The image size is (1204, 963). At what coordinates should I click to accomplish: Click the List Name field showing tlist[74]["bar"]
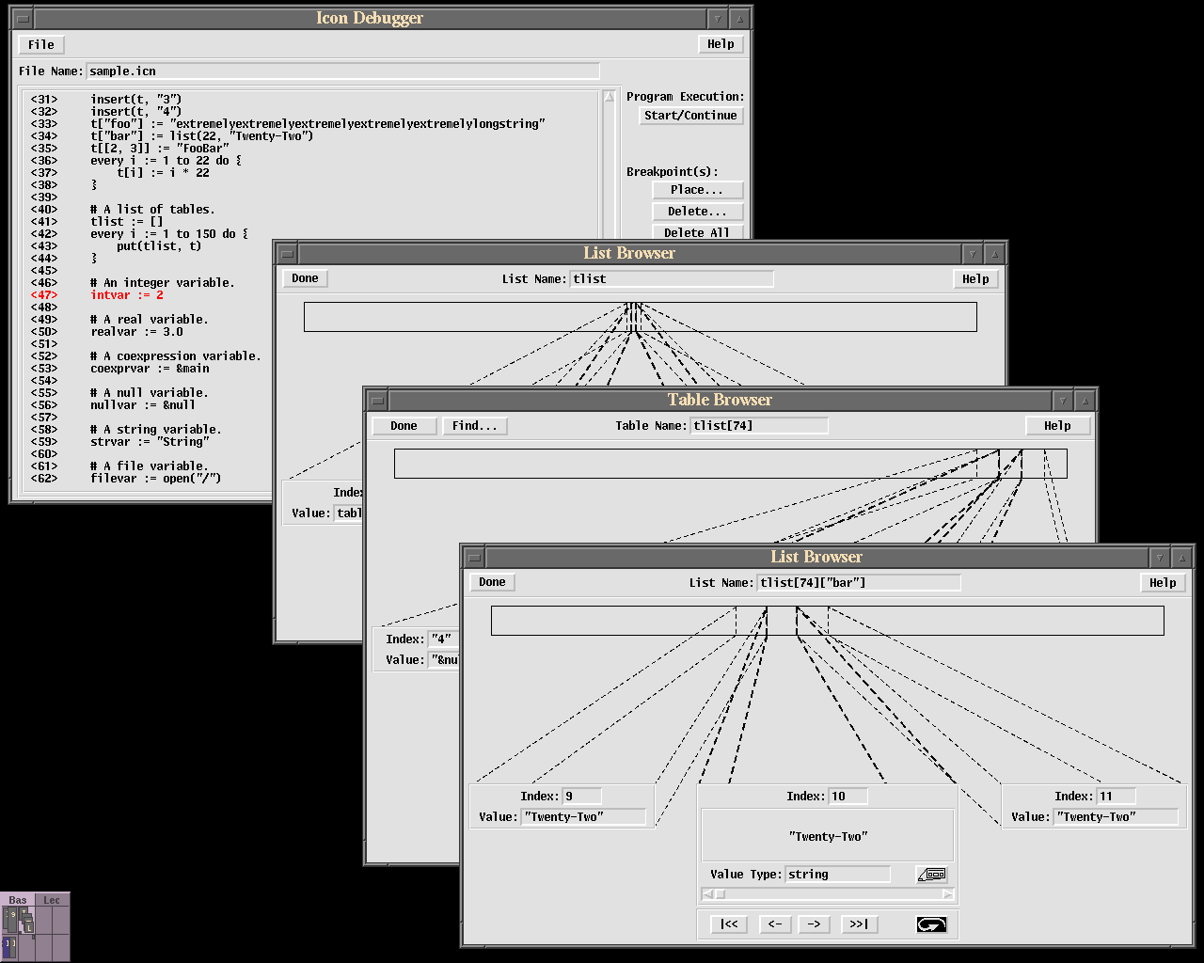pos(859,583)
